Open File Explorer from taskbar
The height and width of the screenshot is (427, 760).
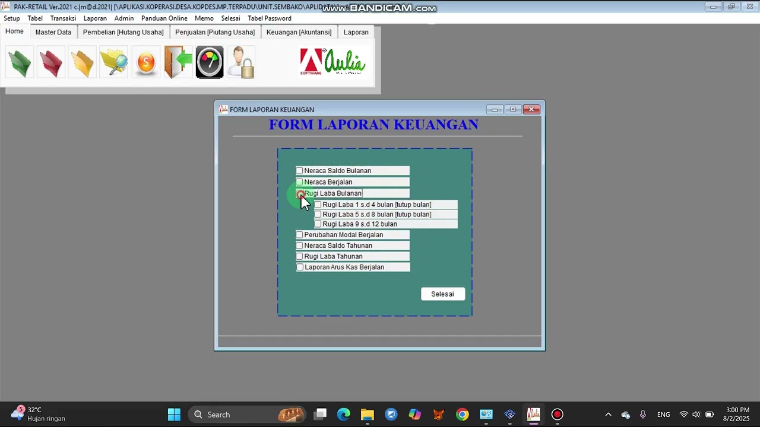click(x=368, y=415)
